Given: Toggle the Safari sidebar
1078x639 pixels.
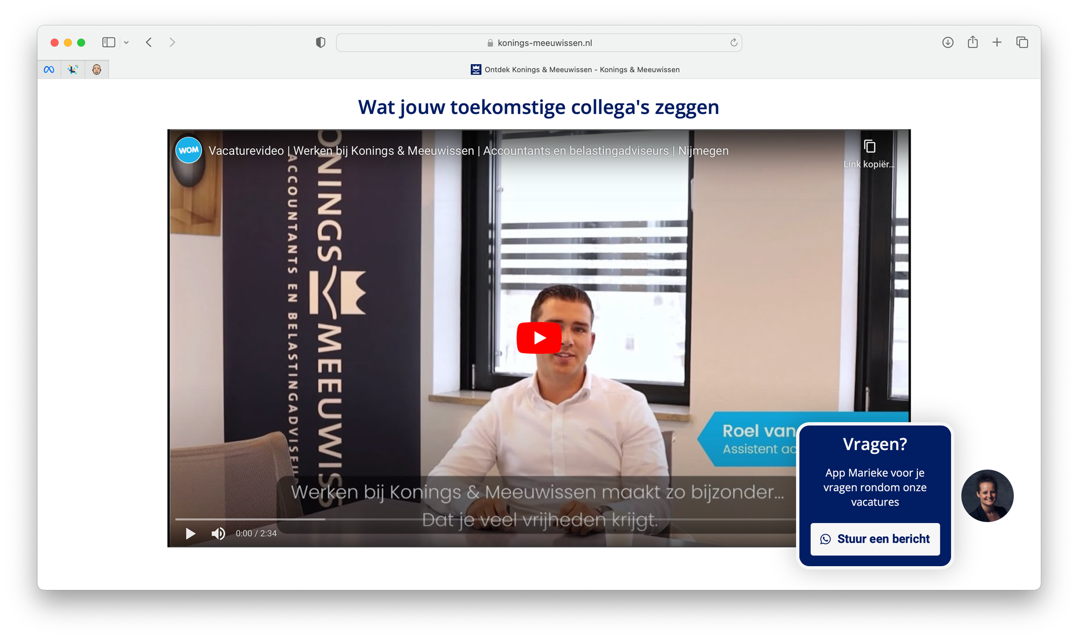Looking at the screenshot, I should pyautogui.click(x=109, y=42).
